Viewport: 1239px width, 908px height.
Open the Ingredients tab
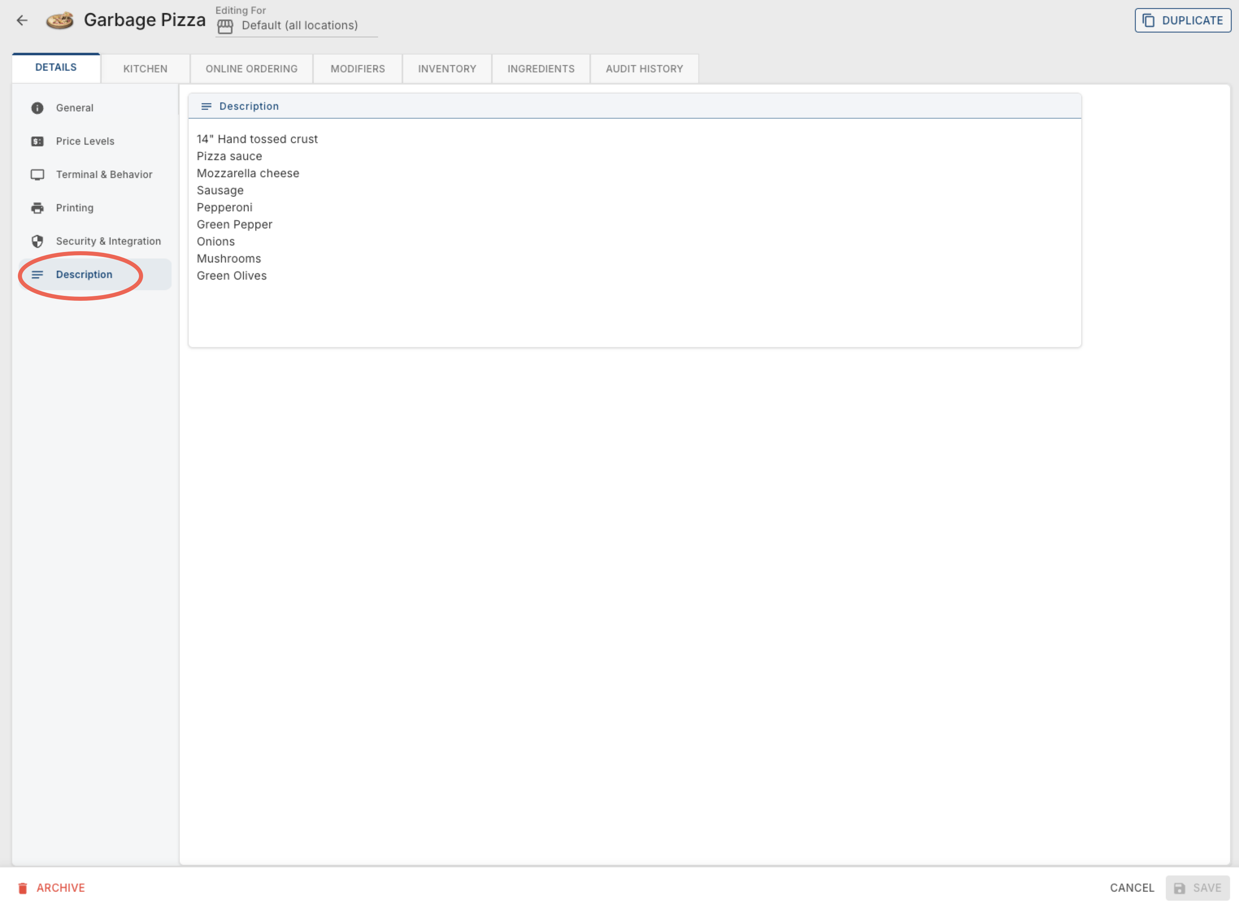(541, 69)
